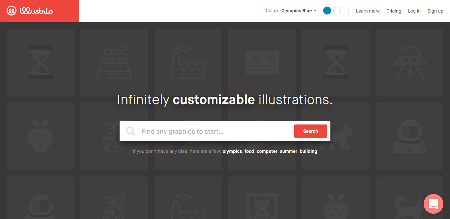The width and height of the screenshot is (450, 219).
Task: Go to Pricing
Action: point(394,11)
